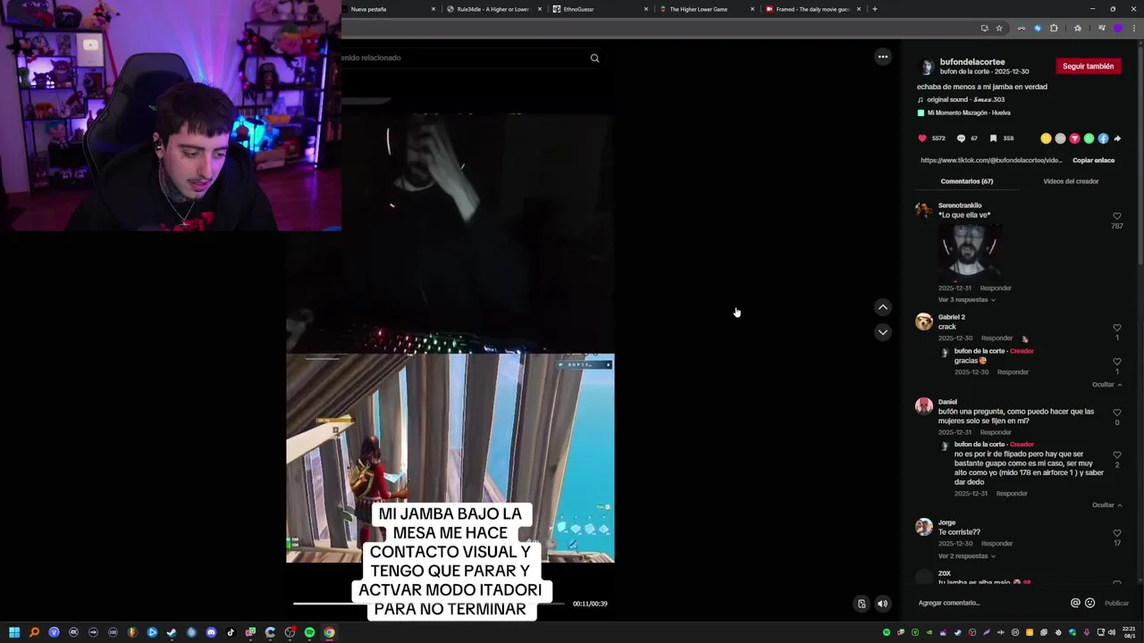Insert a mention with the @ icon
The height and width of the screenshot is (643, 1144).
[1075, 603]
